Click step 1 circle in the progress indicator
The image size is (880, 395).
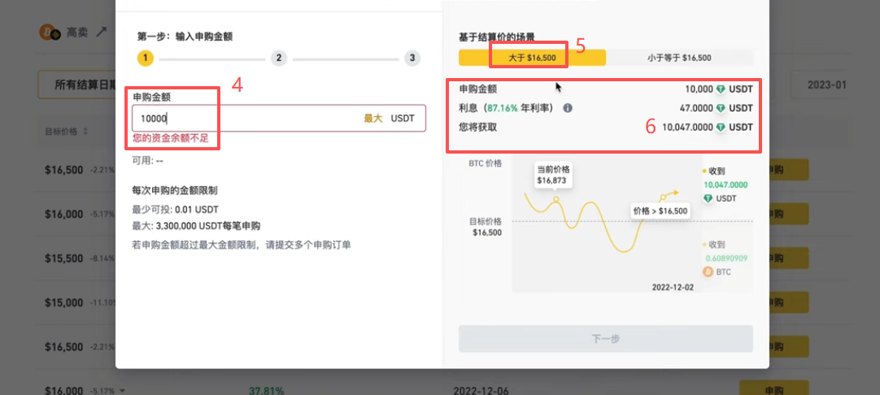(146, 59)
